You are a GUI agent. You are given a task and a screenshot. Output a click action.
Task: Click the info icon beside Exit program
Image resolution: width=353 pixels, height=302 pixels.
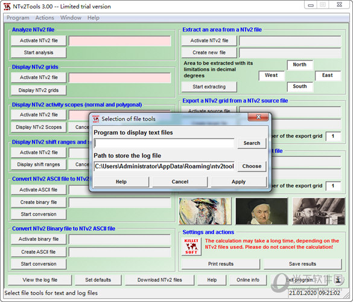(x=338, y=280)
